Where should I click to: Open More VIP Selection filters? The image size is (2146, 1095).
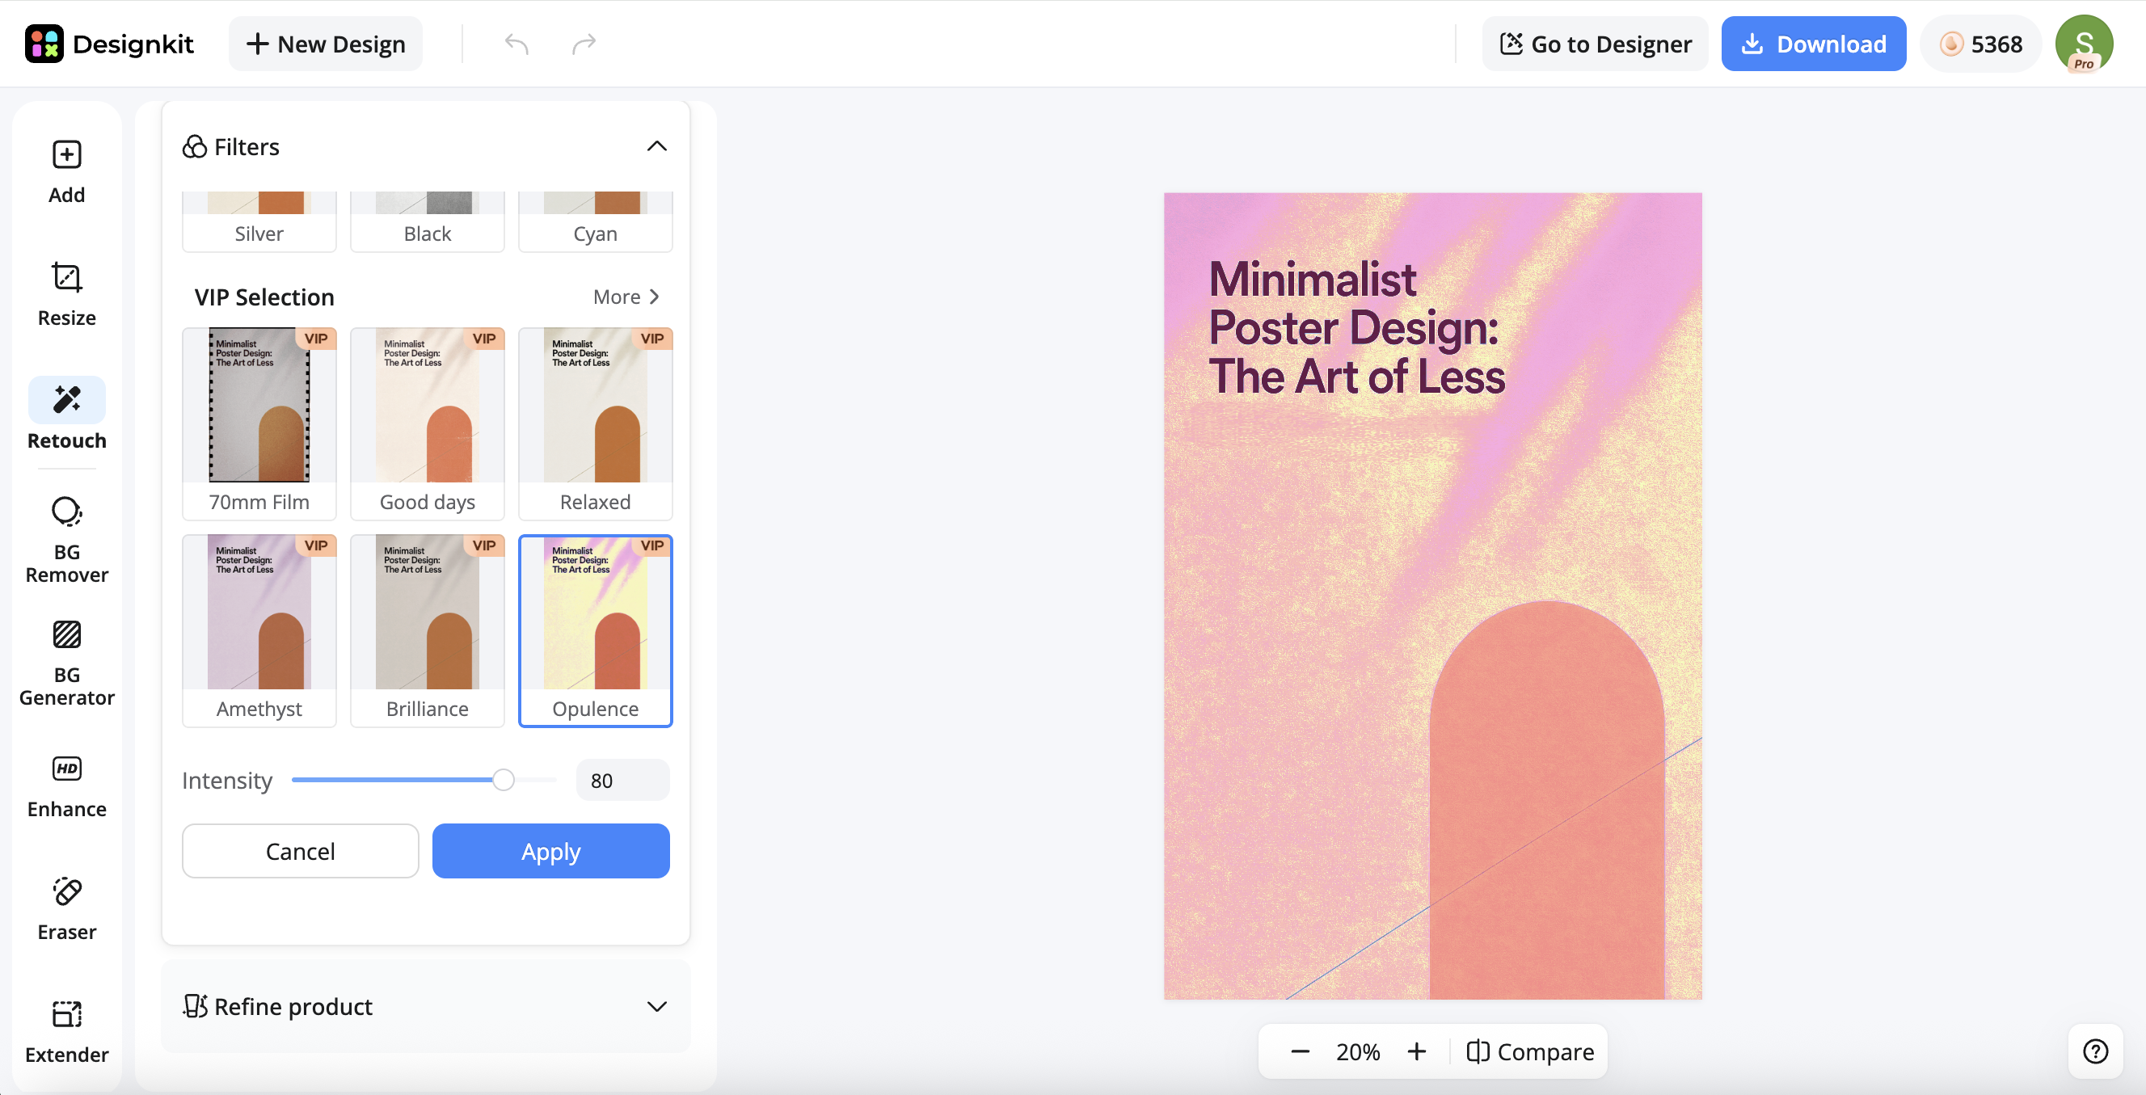626,297
